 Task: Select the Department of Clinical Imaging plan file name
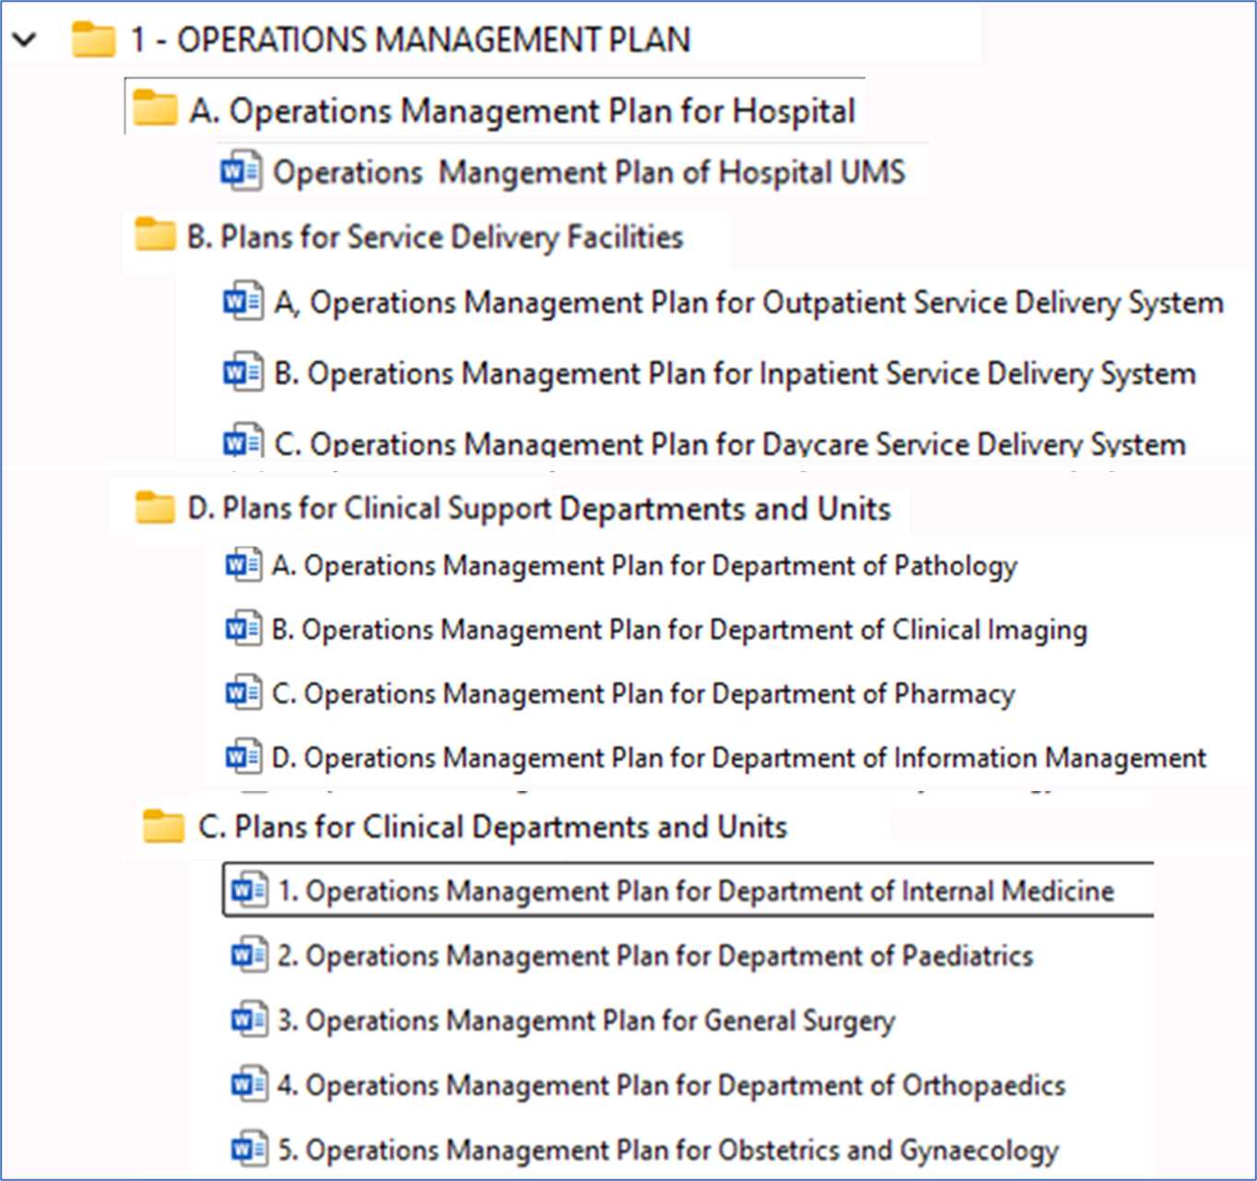tap(679, 630)
